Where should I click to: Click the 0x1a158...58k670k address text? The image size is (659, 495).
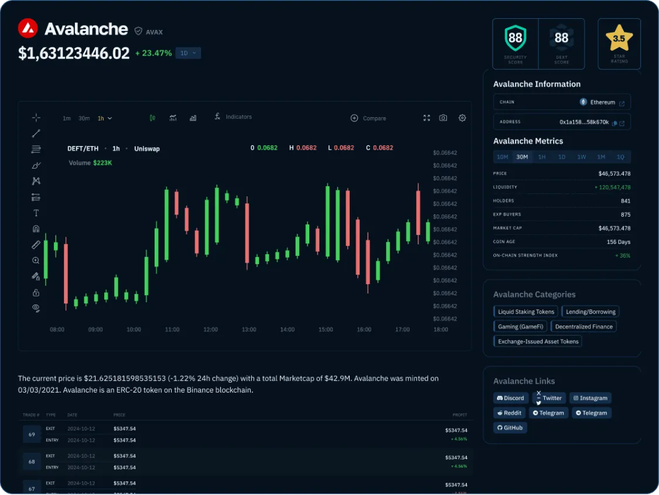(584, 122)
